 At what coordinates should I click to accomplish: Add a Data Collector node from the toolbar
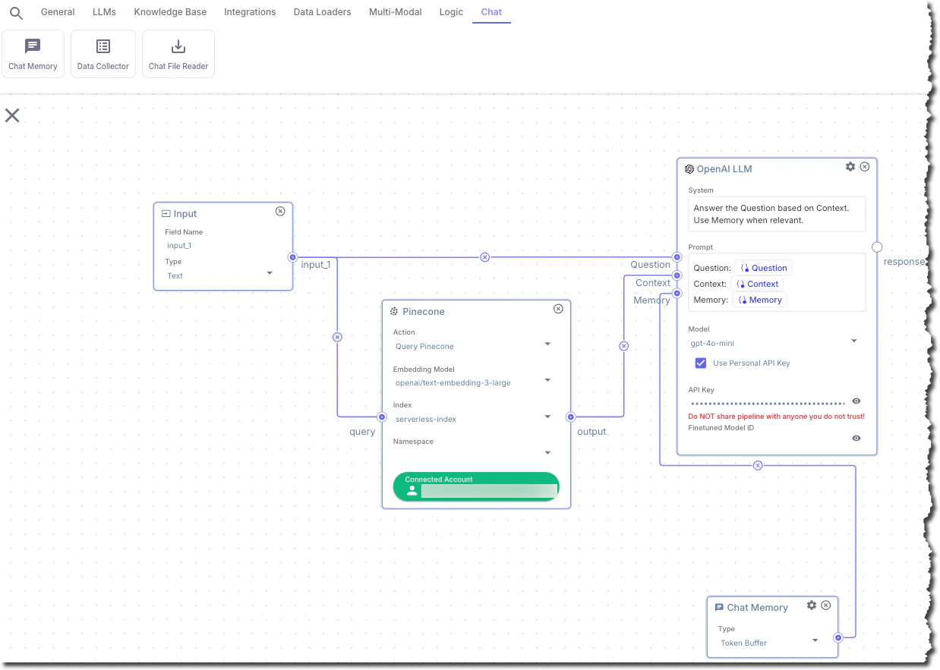click(x=103, y=53)
